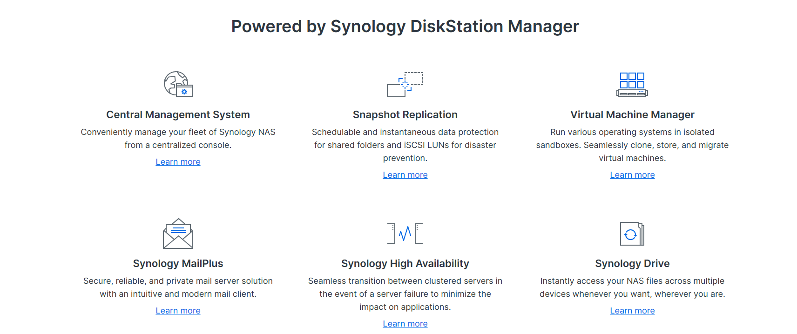Click the text 'Run various operating systems in isolated'

click(x=632, y=132)
